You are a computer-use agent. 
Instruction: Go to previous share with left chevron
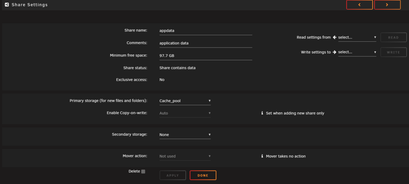[360, 4]
